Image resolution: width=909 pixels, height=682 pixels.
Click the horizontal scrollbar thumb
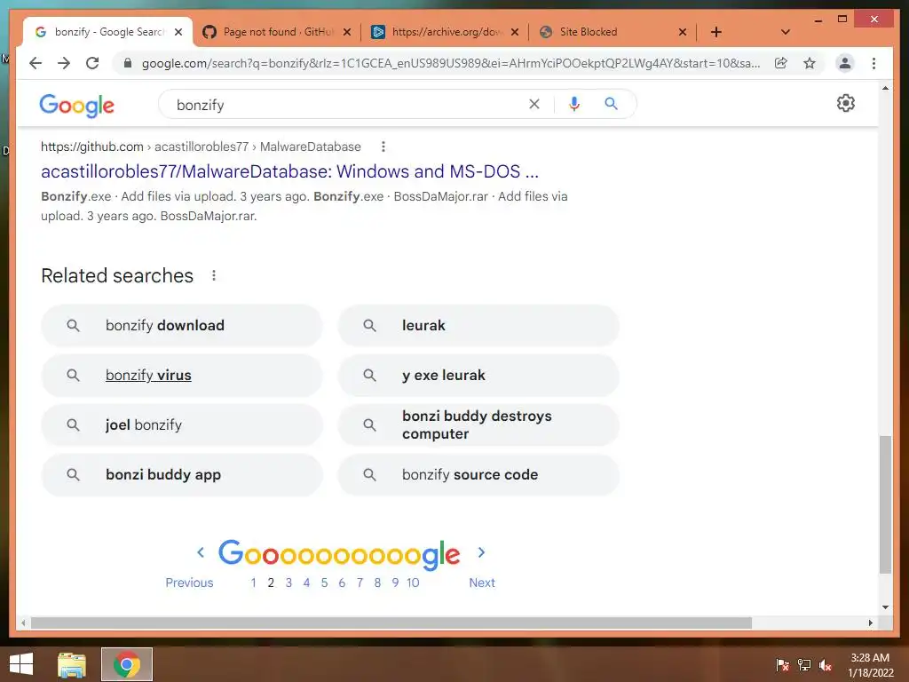(x=391, y=623)
